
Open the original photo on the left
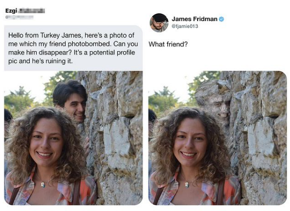73,138
